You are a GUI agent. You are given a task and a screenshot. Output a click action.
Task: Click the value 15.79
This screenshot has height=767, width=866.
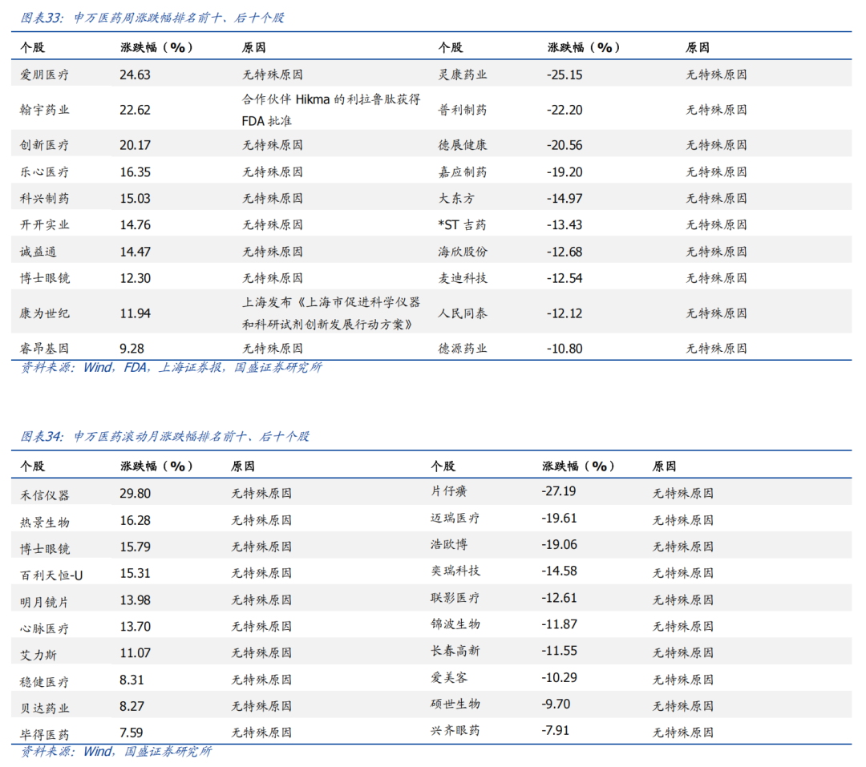[135, 547]
